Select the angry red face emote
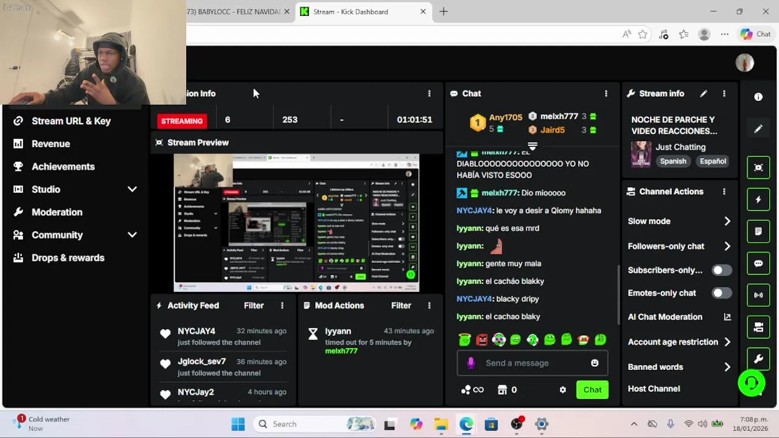Screen dimensions: 779x438 (482, 340)
